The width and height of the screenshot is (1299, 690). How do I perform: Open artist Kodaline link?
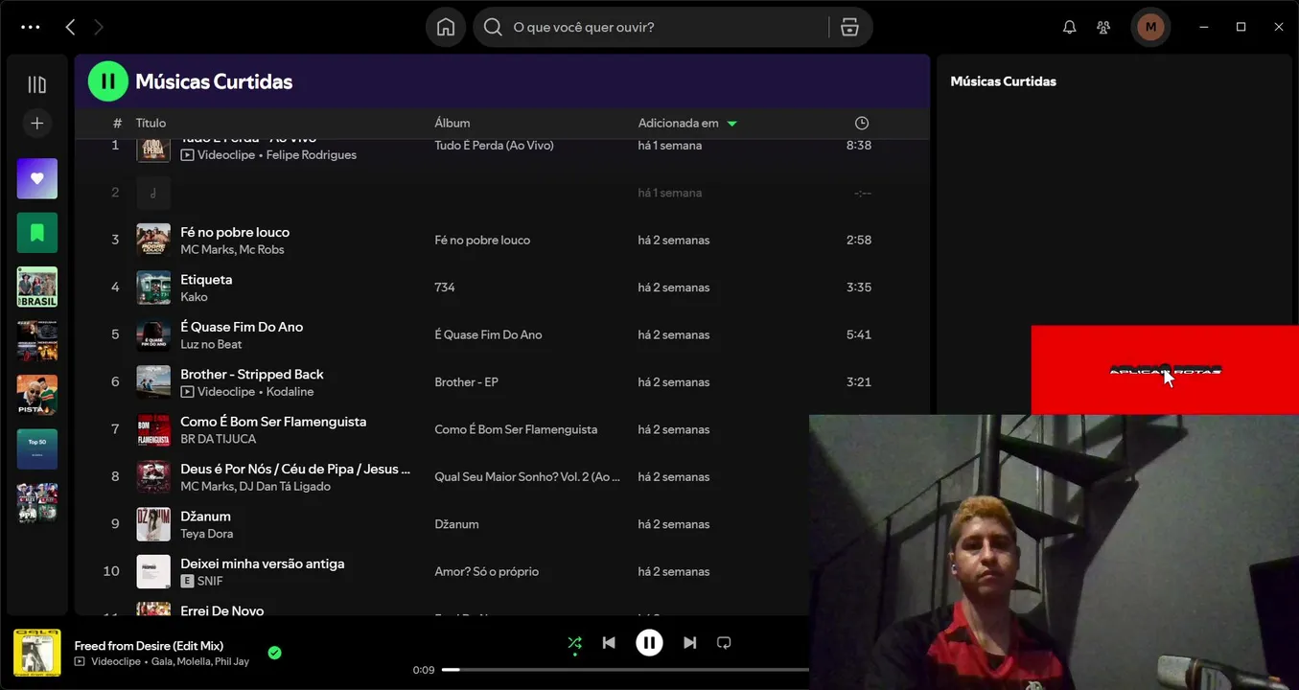coord(290,392)
